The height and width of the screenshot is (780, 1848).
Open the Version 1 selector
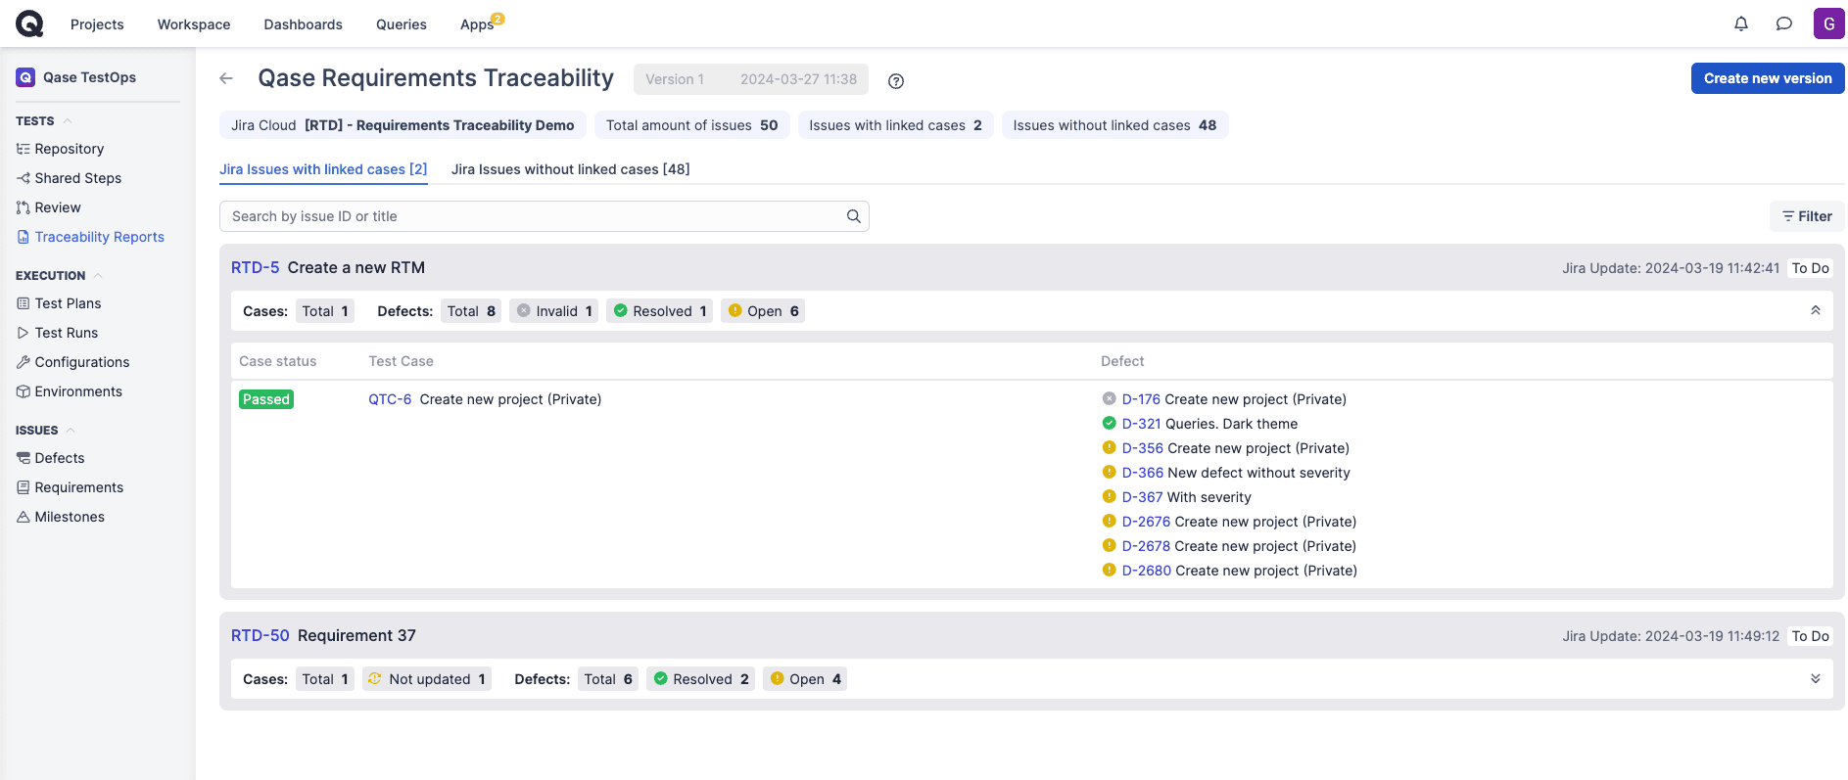[x=750, y=79]
